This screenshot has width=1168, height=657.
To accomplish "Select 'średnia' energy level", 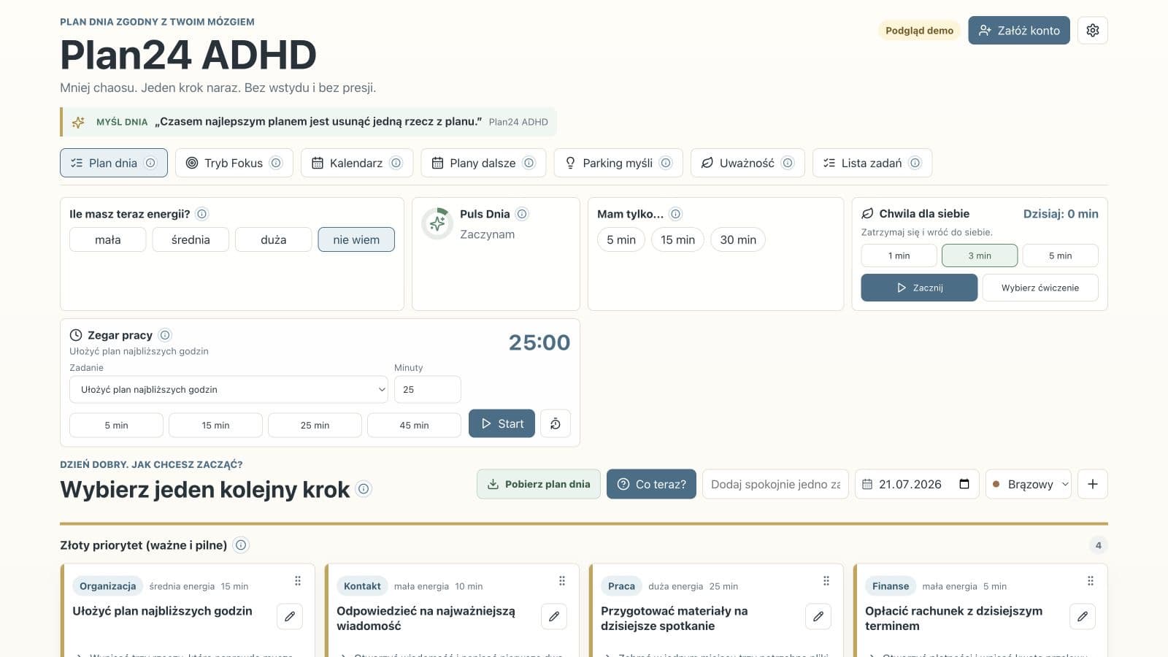I will 191,239.
